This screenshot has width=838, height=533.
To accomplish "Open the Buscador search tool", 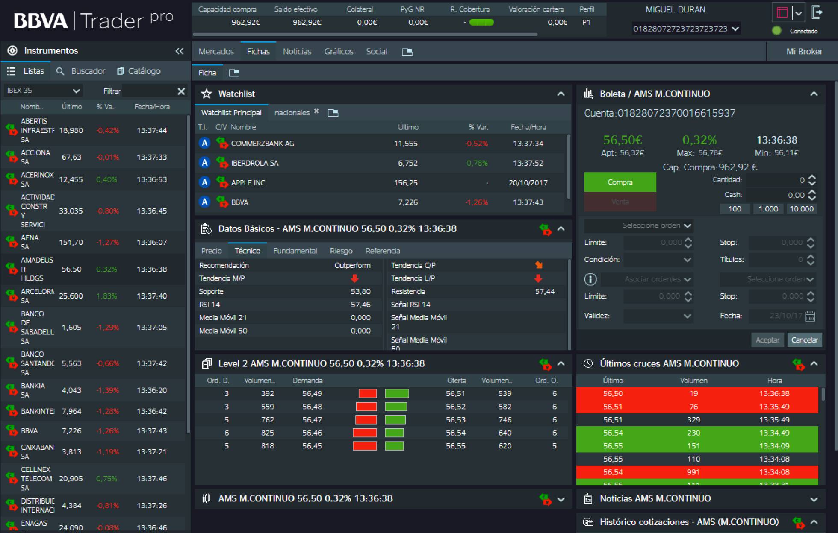I will pos(81,71).
